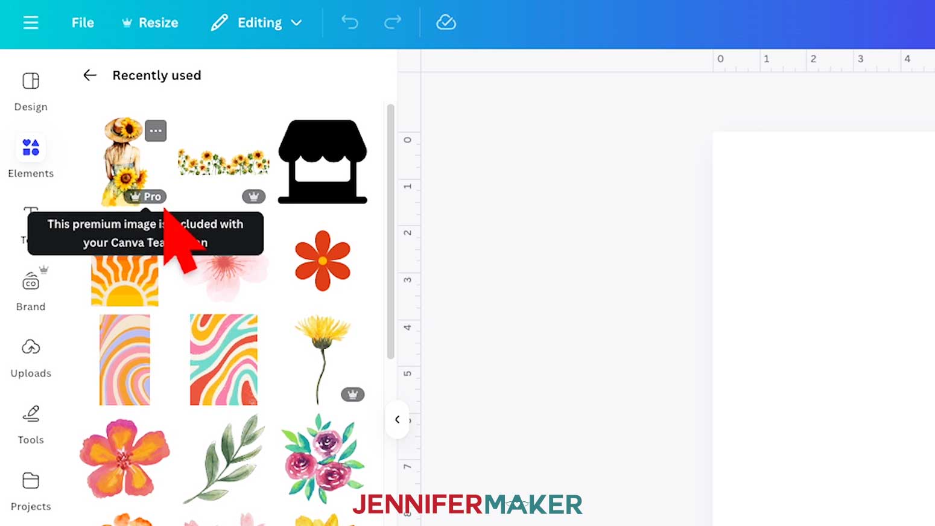Undo the last action
The width and height of the screenshot is (935, 526).
point(350,23)
